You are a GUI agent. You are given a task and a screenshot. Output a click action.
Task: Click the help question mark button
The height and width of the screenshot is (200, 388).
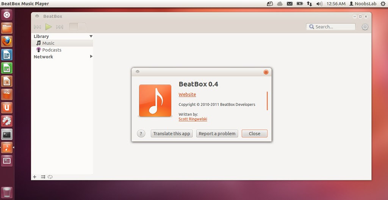pyautogui.click(x=141, y=133)
